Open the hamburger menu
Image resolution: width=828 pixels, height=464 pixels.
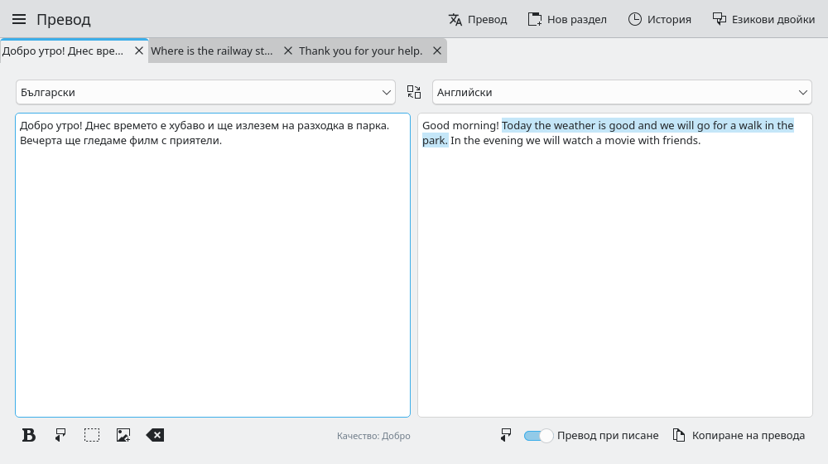click(x=19, y=20)
